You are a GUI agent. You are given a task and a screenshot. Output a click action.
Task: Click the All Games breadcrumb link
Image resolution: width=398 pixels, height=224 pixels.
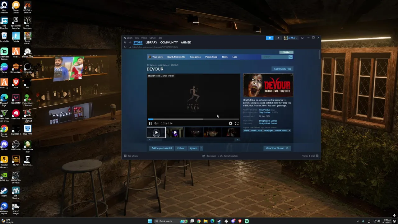pos(151,65)
